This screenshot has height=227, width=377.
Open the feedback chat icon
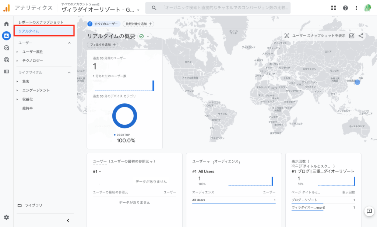coord(369,211)
